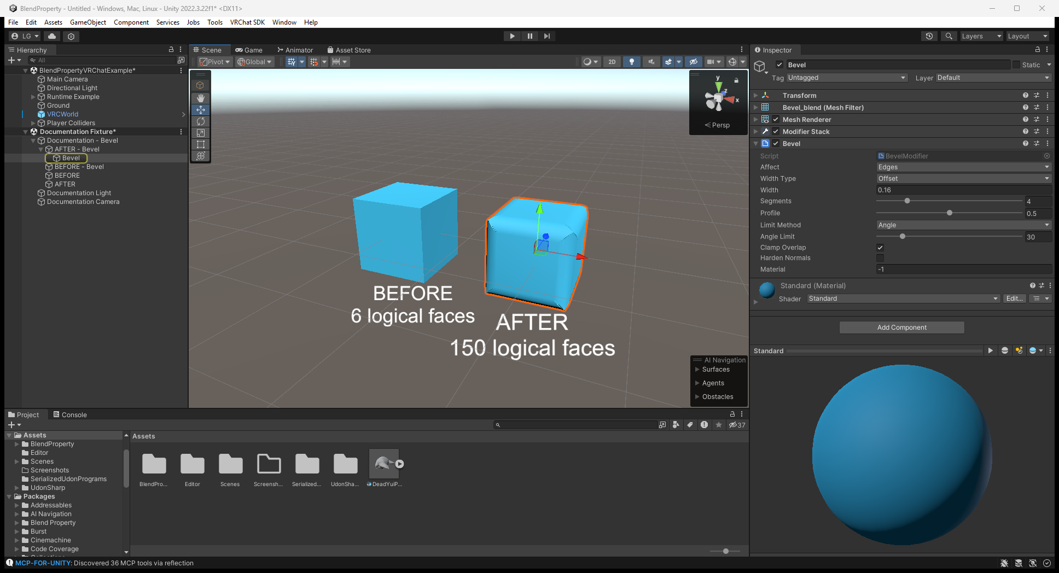Image resolution: width=1059 pixels, height=573 pixels.
Task: Open the Limit Method dropdown
Action: (964, 225)
